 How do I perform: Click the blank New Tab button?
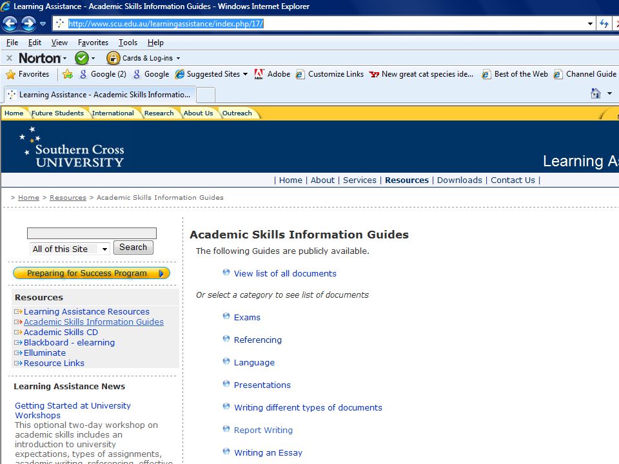(x=206, y=95)
